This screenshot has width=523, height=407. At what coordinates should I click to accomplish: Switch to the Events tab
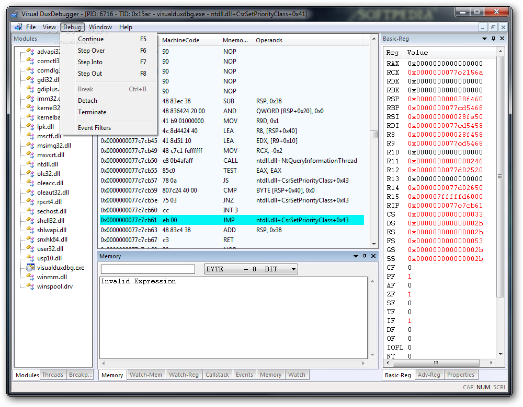click(x=244, y=375)
